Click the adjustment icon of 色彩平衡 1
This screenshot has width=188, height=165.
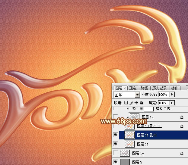click(134, 108)
